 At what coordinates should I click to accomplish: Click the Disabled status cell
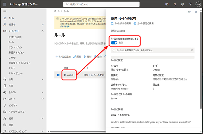[69, 75]
